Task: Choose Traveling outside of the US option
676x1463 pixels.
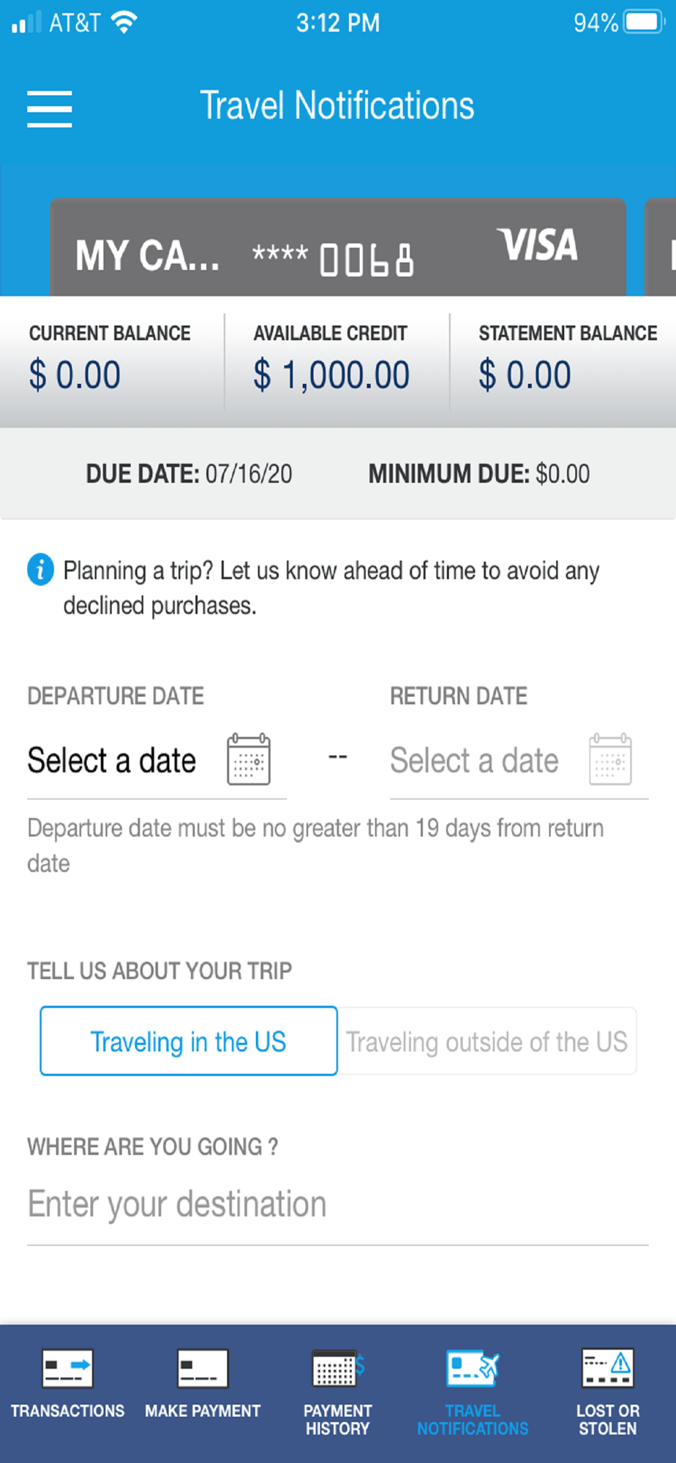Action: click(487, 1041)
